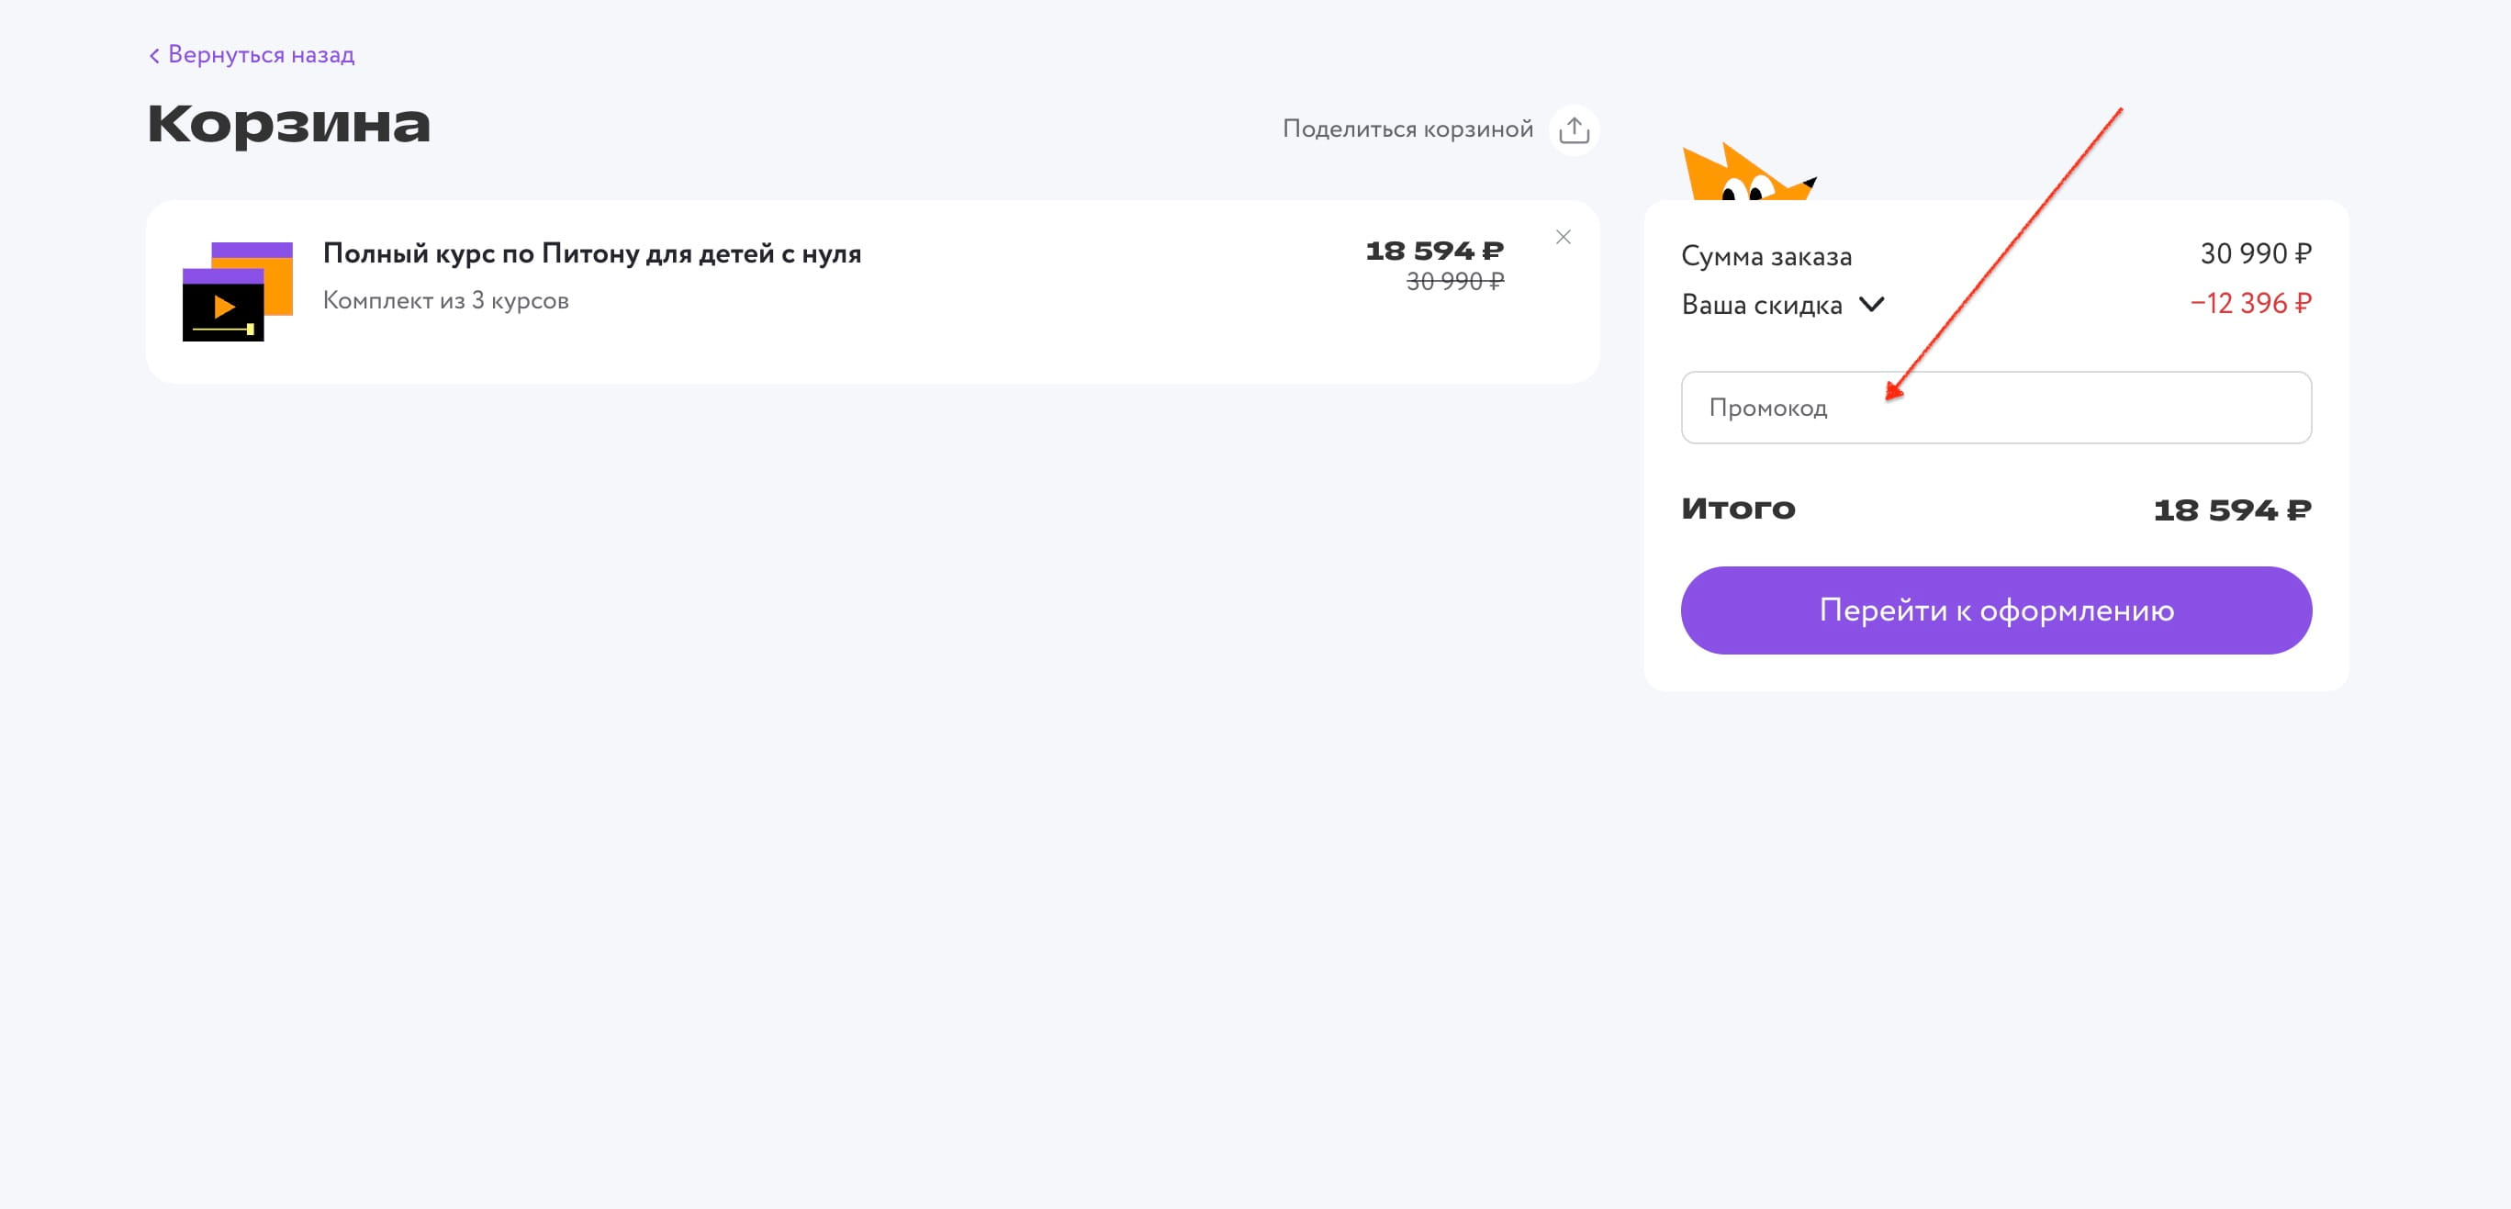
Task: Click total 18 594 ₽ beside "Итого"
Action: pos(2231,509)
